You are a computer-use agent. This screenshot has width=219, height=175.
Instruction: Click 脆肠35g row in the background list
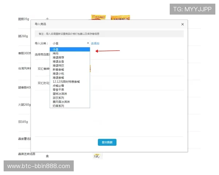pos(24,19)
